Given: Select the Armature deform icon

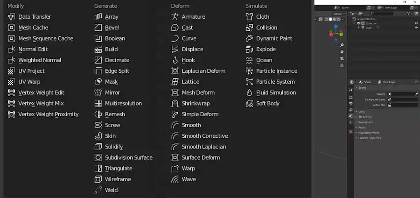Looking at the screenshot, I should click(x=175, y=17).
